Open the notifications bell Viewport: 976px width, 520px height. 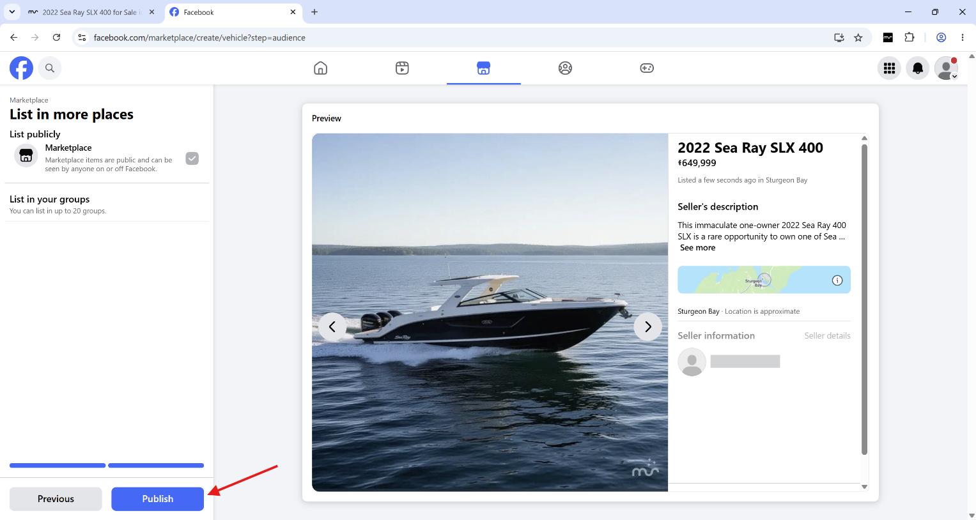pos(918,68)
